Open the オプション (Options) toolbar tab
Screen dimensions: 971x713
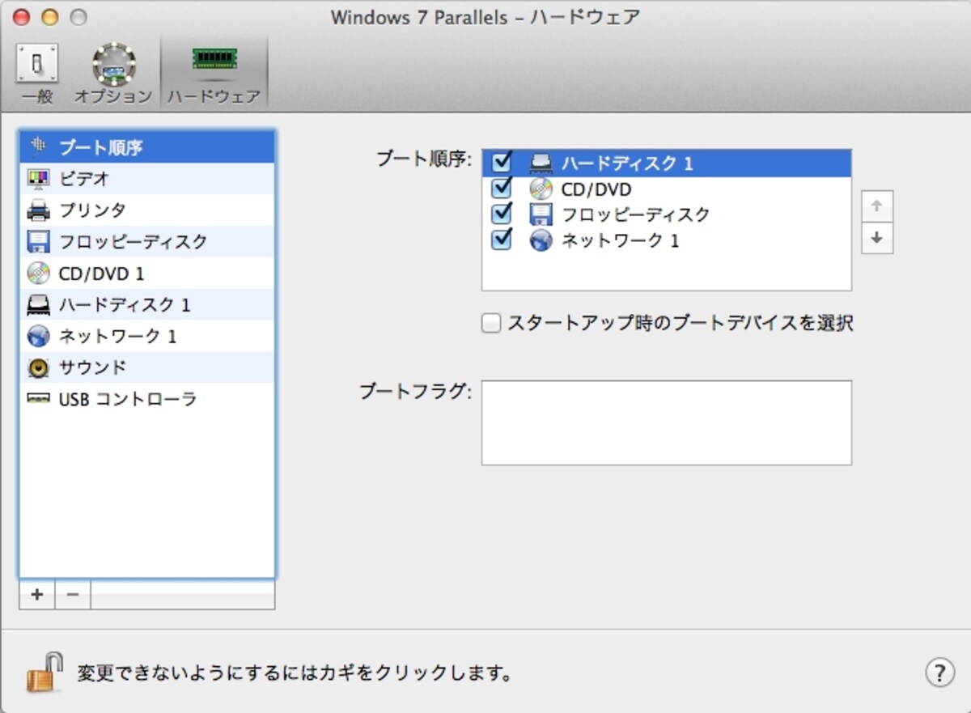pos(113,74)
